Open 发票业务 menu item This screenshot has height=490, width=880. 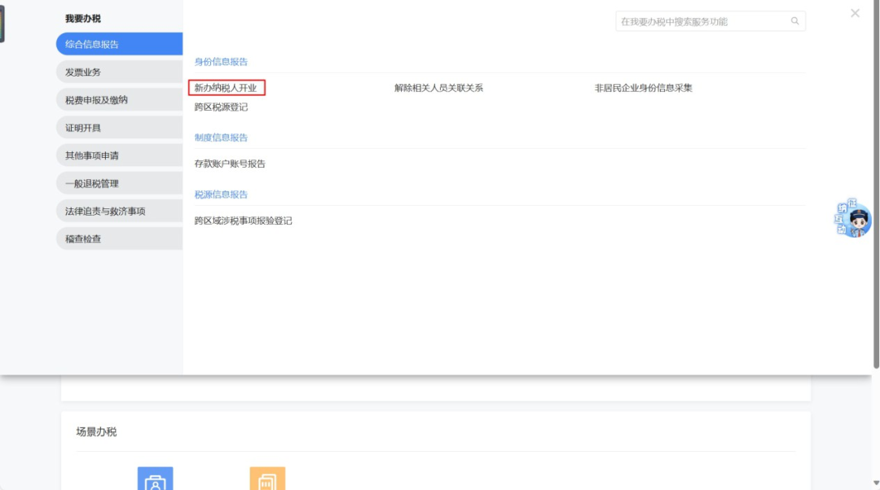[119, 72]
